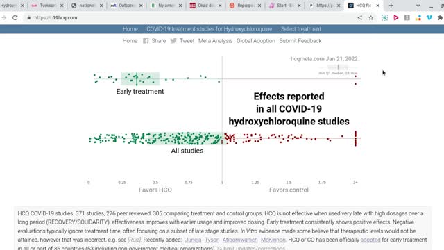
Task: Open the Global Adoption menu item
Action: pyautogui.click(x=256, y=41)
